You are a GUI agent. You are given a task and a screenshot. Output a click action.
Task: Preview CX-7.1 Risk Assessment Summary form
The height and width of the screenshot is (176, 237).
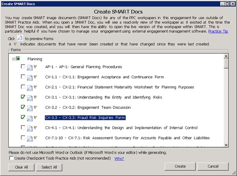click(30, 138)
